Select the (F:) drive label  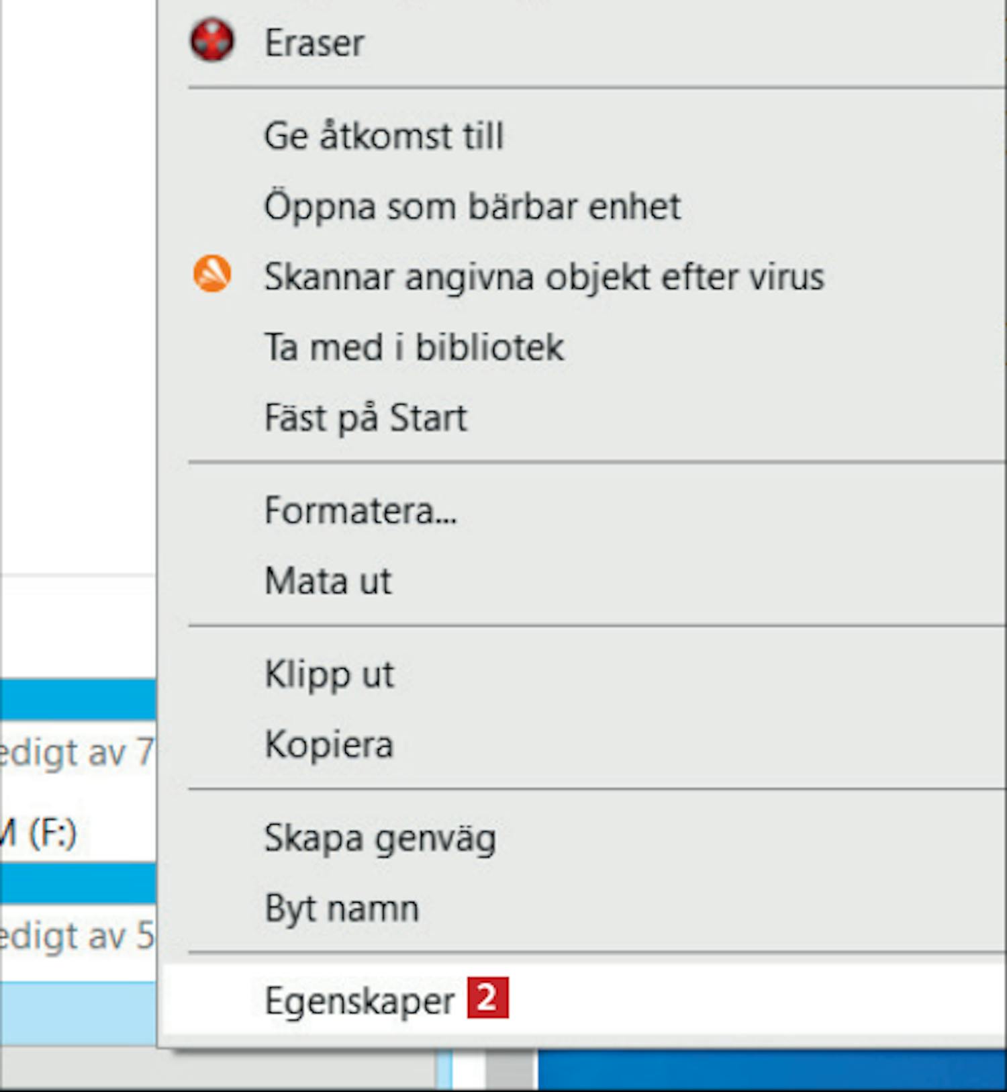pyautogui.click(x=40, y=833)
